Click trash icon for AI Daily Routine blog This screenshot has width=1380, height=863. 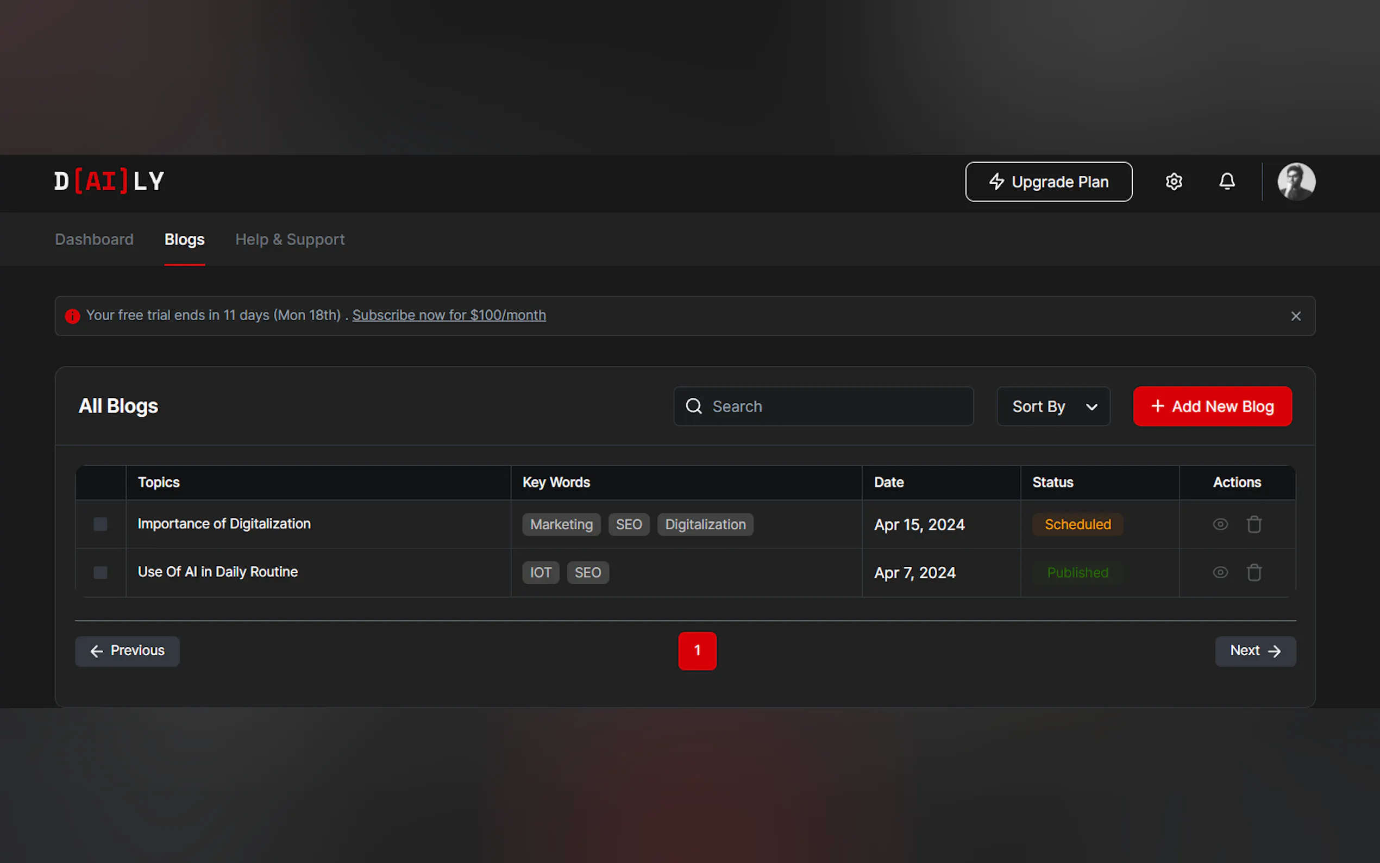(1253, 572)
